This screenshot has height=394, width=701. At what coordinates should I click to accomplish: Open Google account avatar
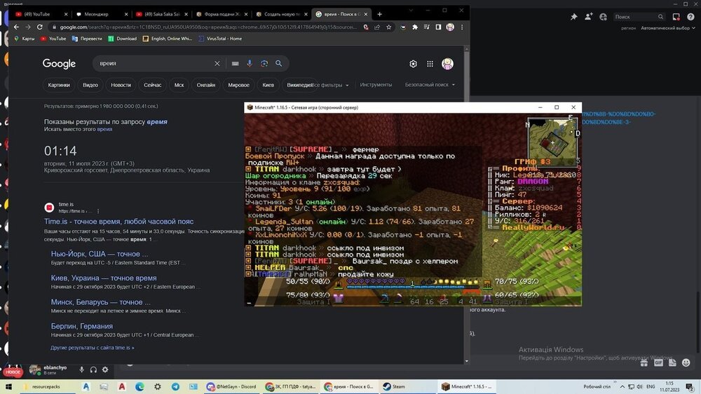point(447,64)
